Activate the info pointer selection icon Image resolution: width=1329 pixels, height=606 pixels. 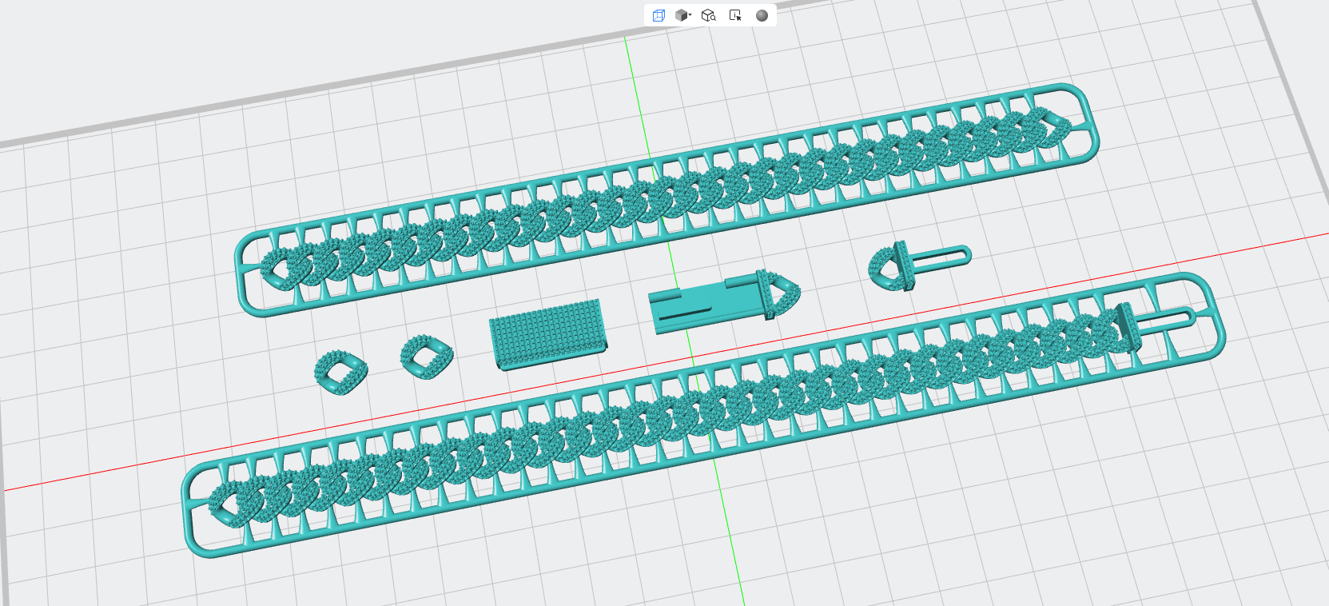pyautogui.click(x=735, y=15)
